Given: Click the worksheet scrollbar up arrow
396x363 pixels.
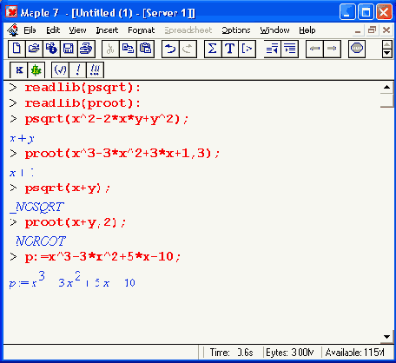Looking at the screenshot, I should point(387,87).
